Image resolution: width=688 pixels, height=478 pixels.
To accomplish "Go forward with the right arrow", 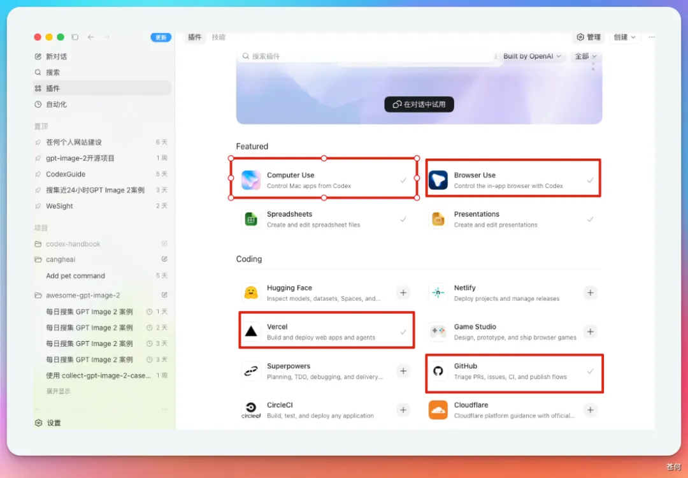I will pos(107,38).
